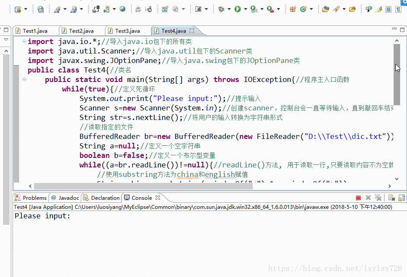Image resolution: width=407 pixels, height=277 pixels.
Task: Click the "Please input:" string in the code
Action: click(x=185, y=98)
